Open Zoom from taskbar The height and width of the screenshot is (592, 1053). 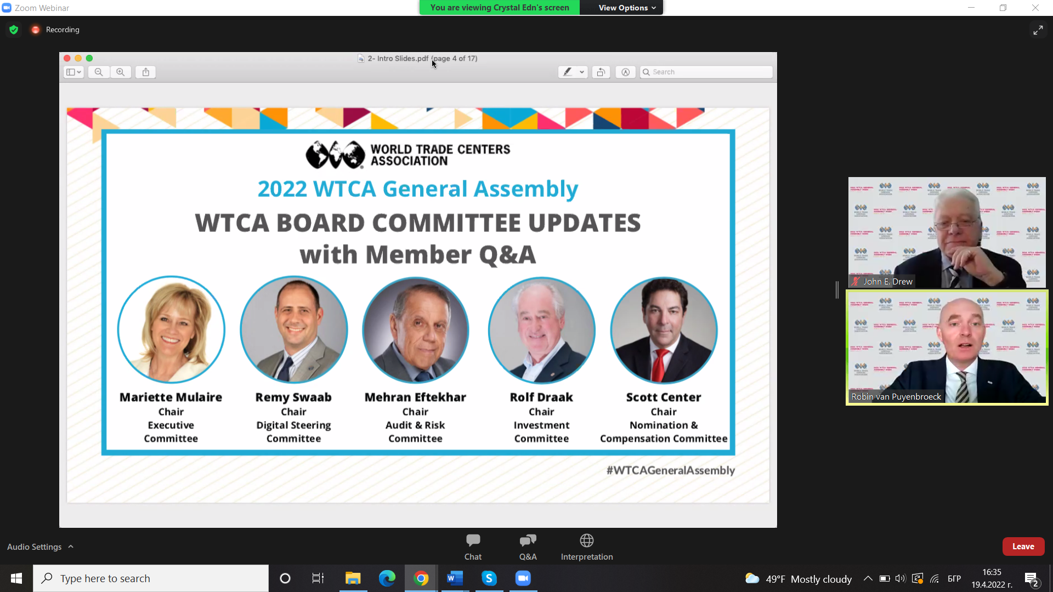(523, 578)
